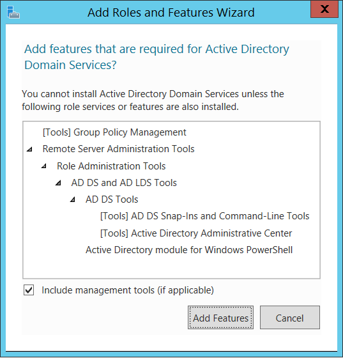Collapse the AD DS Tools node
The height and width of the screenshot is (358, 343).
73,199
